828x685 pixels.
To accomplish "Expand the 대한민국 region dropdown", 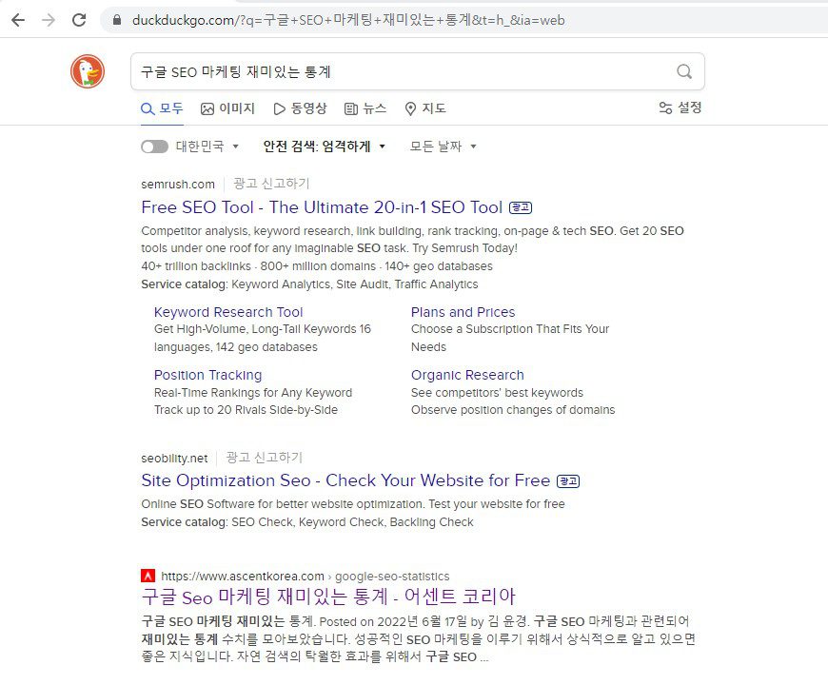I will 207,147.
